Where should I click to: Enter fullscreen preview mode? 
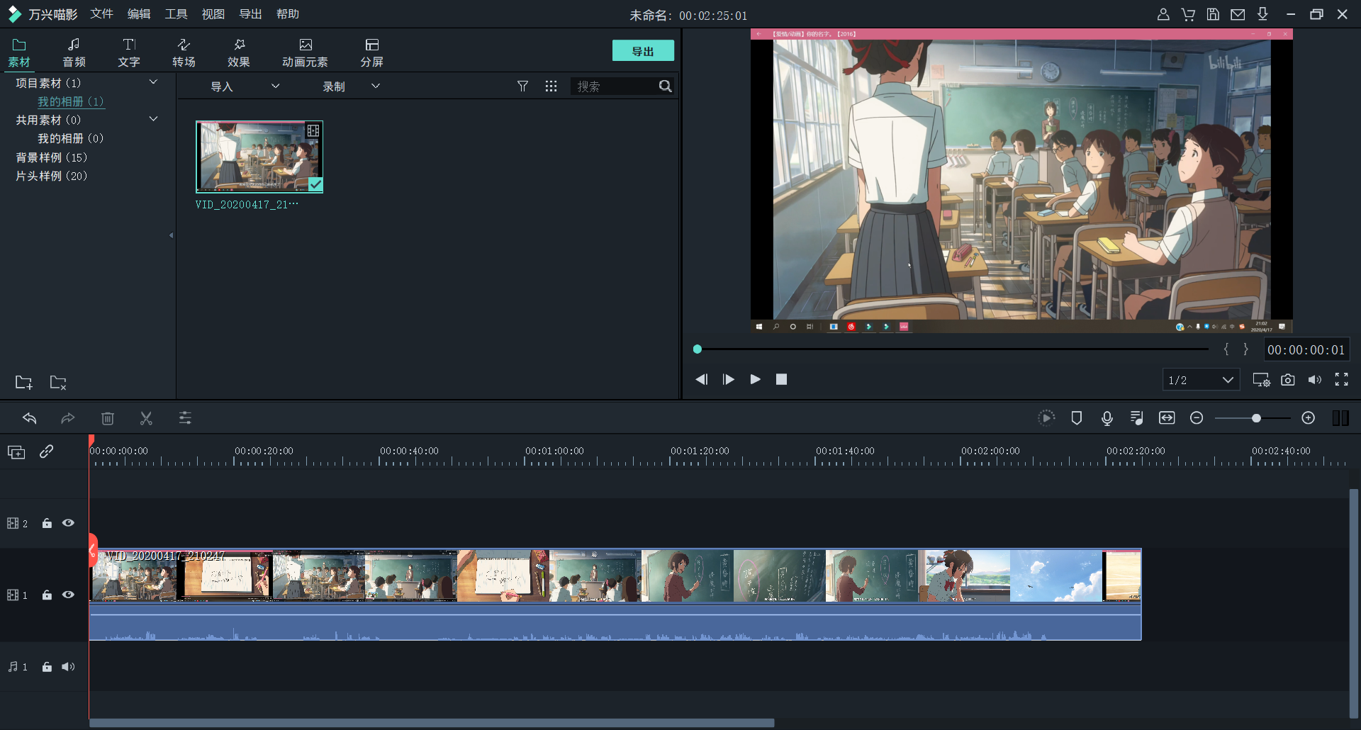[x=1341, y=380]
